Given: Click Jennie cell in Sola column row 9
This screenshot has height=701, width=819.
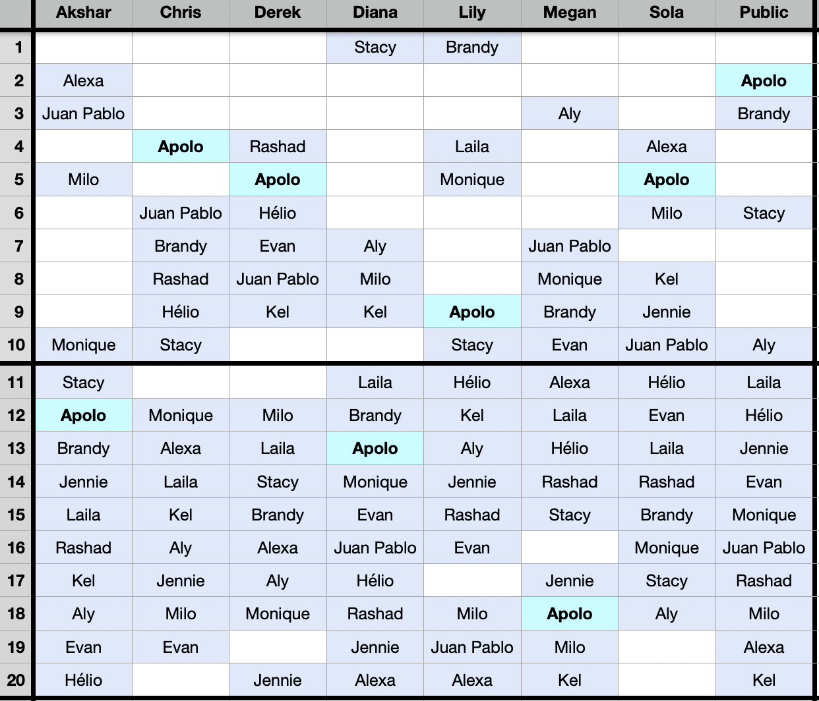Looking at the screenshot, I should [x=667, y=312].
